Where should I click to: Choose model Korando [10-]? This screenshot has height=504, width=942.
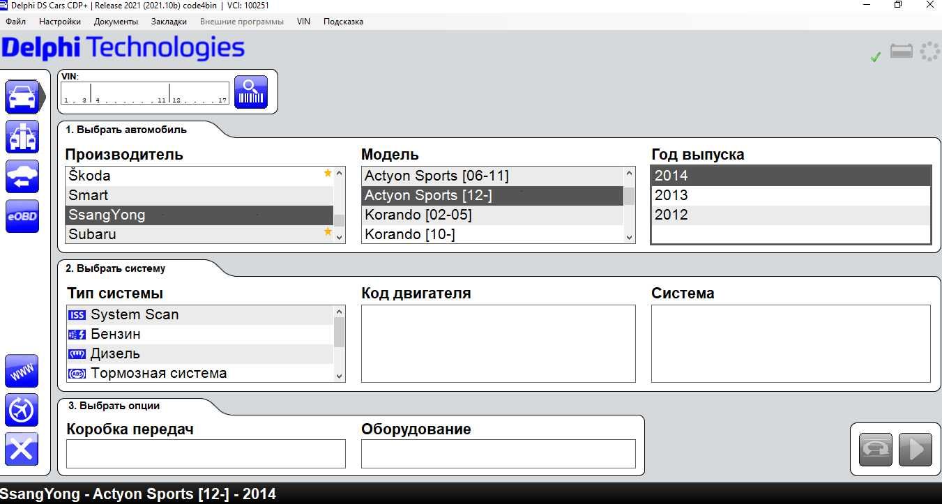492,234
